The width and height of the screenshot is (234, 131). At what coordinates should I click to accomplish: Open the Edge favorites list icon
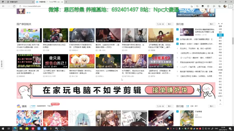pyautogui.click(x=214, y=6)
